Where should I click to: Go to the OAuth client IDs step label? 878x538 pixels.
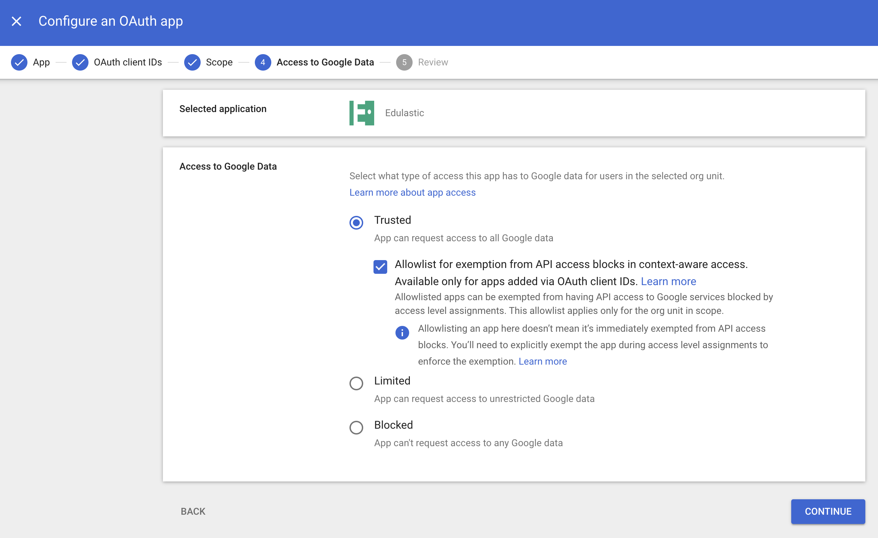pos(128,62)
